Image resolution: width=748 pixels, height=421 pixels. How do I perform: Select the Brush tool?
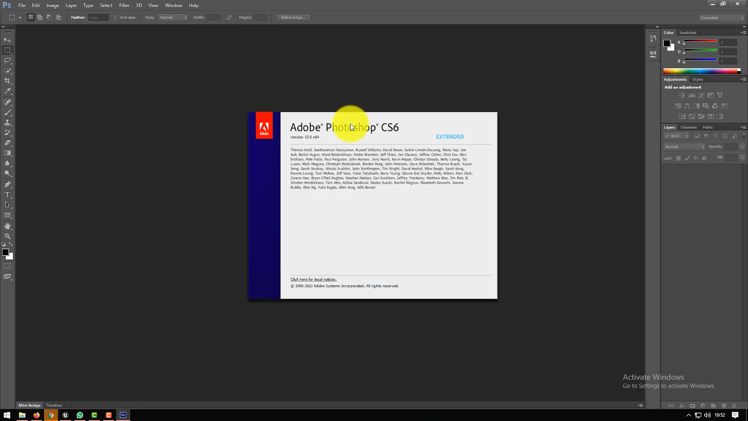coord(7,112)
